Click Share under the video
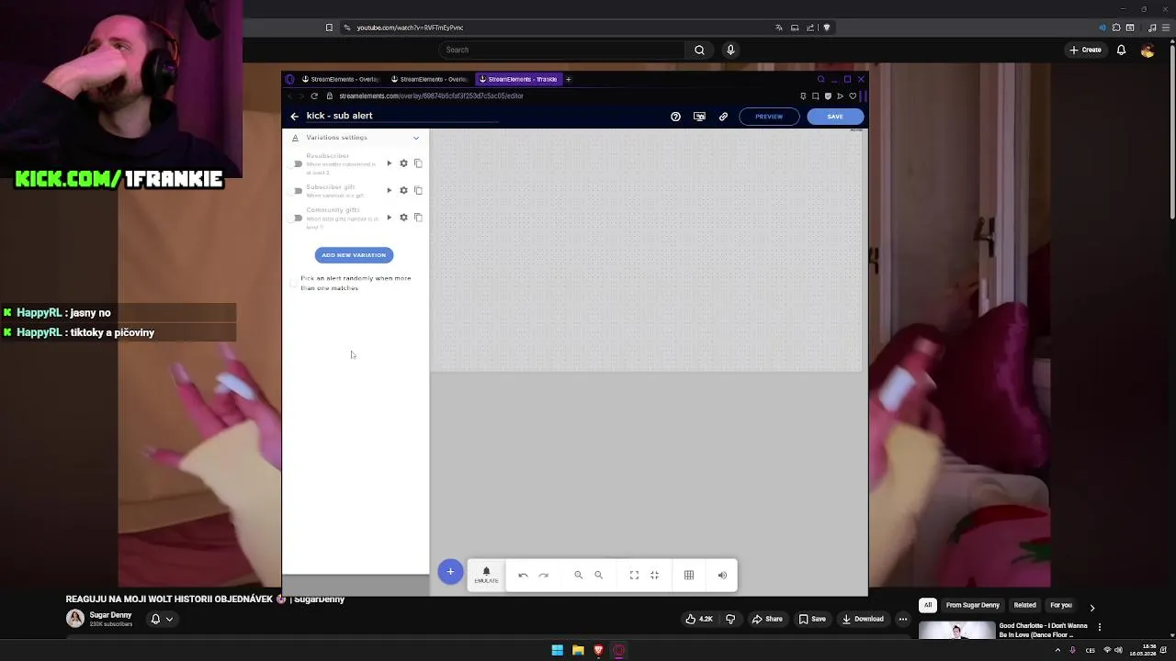The width and height of the screenshot is (1176, 661). (767, 619)
